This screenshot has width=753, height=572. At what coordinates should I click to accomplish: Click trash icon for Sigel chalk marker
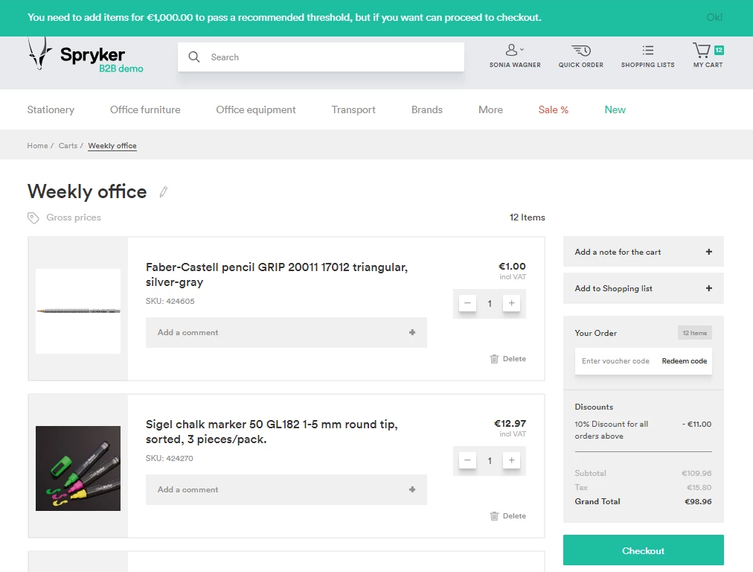click(494, 515)
